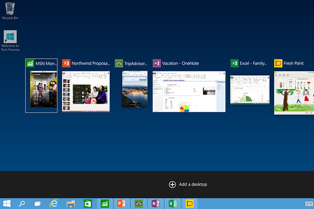
Task: Click OneNote icon beside Vacation title
Action: [x=157, y=63]
